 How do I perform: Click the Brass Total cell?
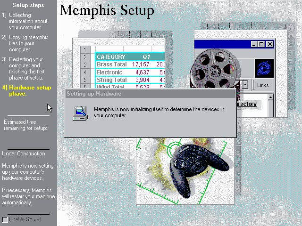click(x=111, y=65)
